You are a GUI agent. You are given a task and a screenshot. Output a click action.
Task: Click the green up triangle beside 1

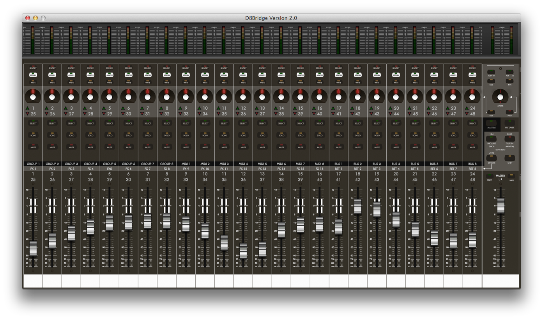pyautogui.click(x=28, y=108)
